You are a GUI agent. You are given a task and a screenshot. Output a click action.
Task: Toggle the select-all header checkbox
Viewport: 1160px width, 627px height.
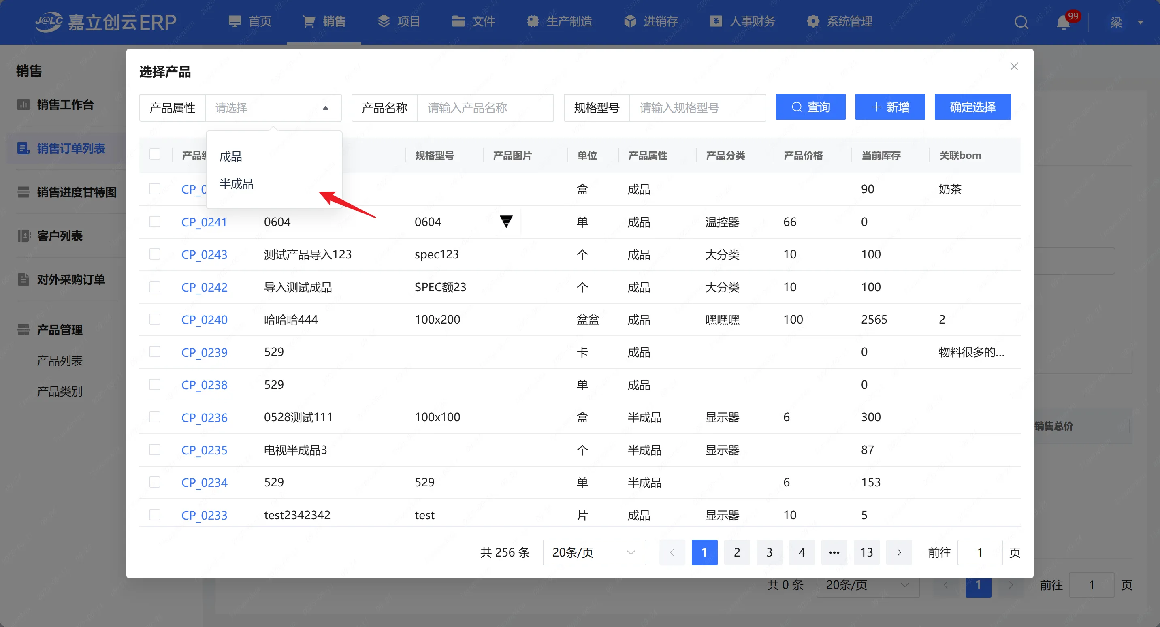pos(154,154)
